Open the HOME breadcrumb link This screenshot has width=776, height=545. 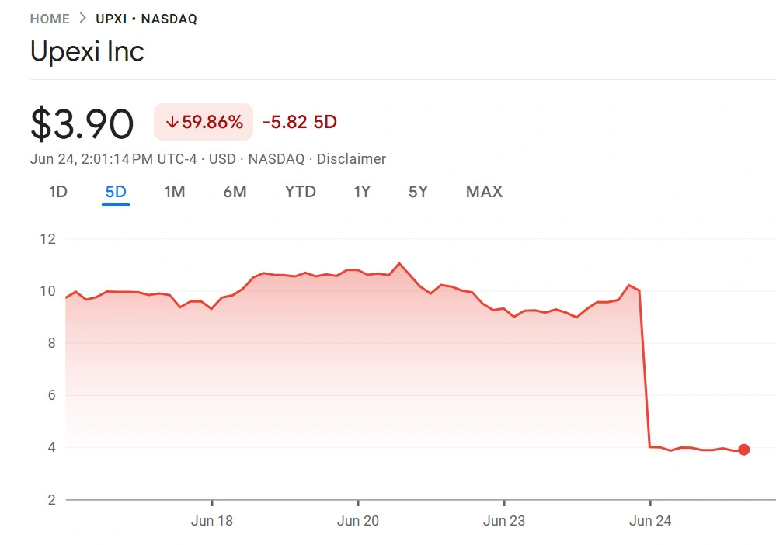pyautogui.click(x=50, y=19)
